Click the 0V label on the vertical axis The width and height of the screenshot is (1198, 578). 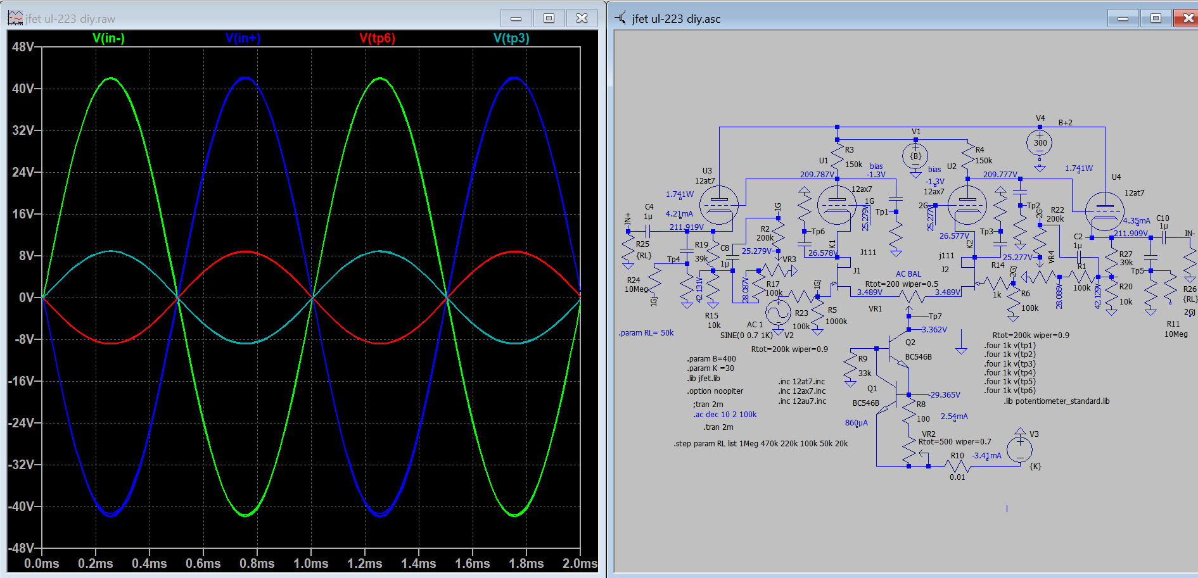(x=27, y=298)
